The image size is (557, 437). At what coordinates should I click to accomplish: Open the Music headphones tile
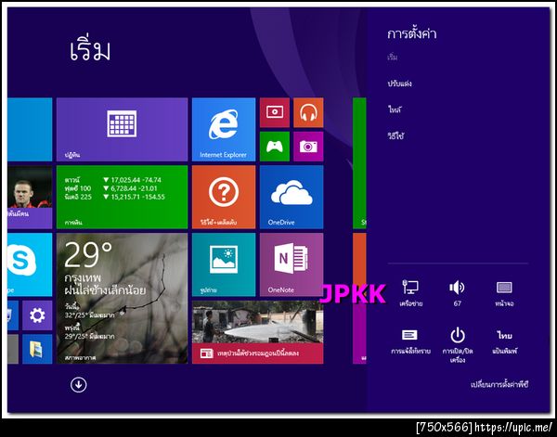point(308,112)
